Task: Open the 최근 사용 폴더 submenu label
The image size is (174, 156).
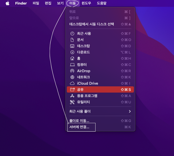Action: (x=80, y=111)
